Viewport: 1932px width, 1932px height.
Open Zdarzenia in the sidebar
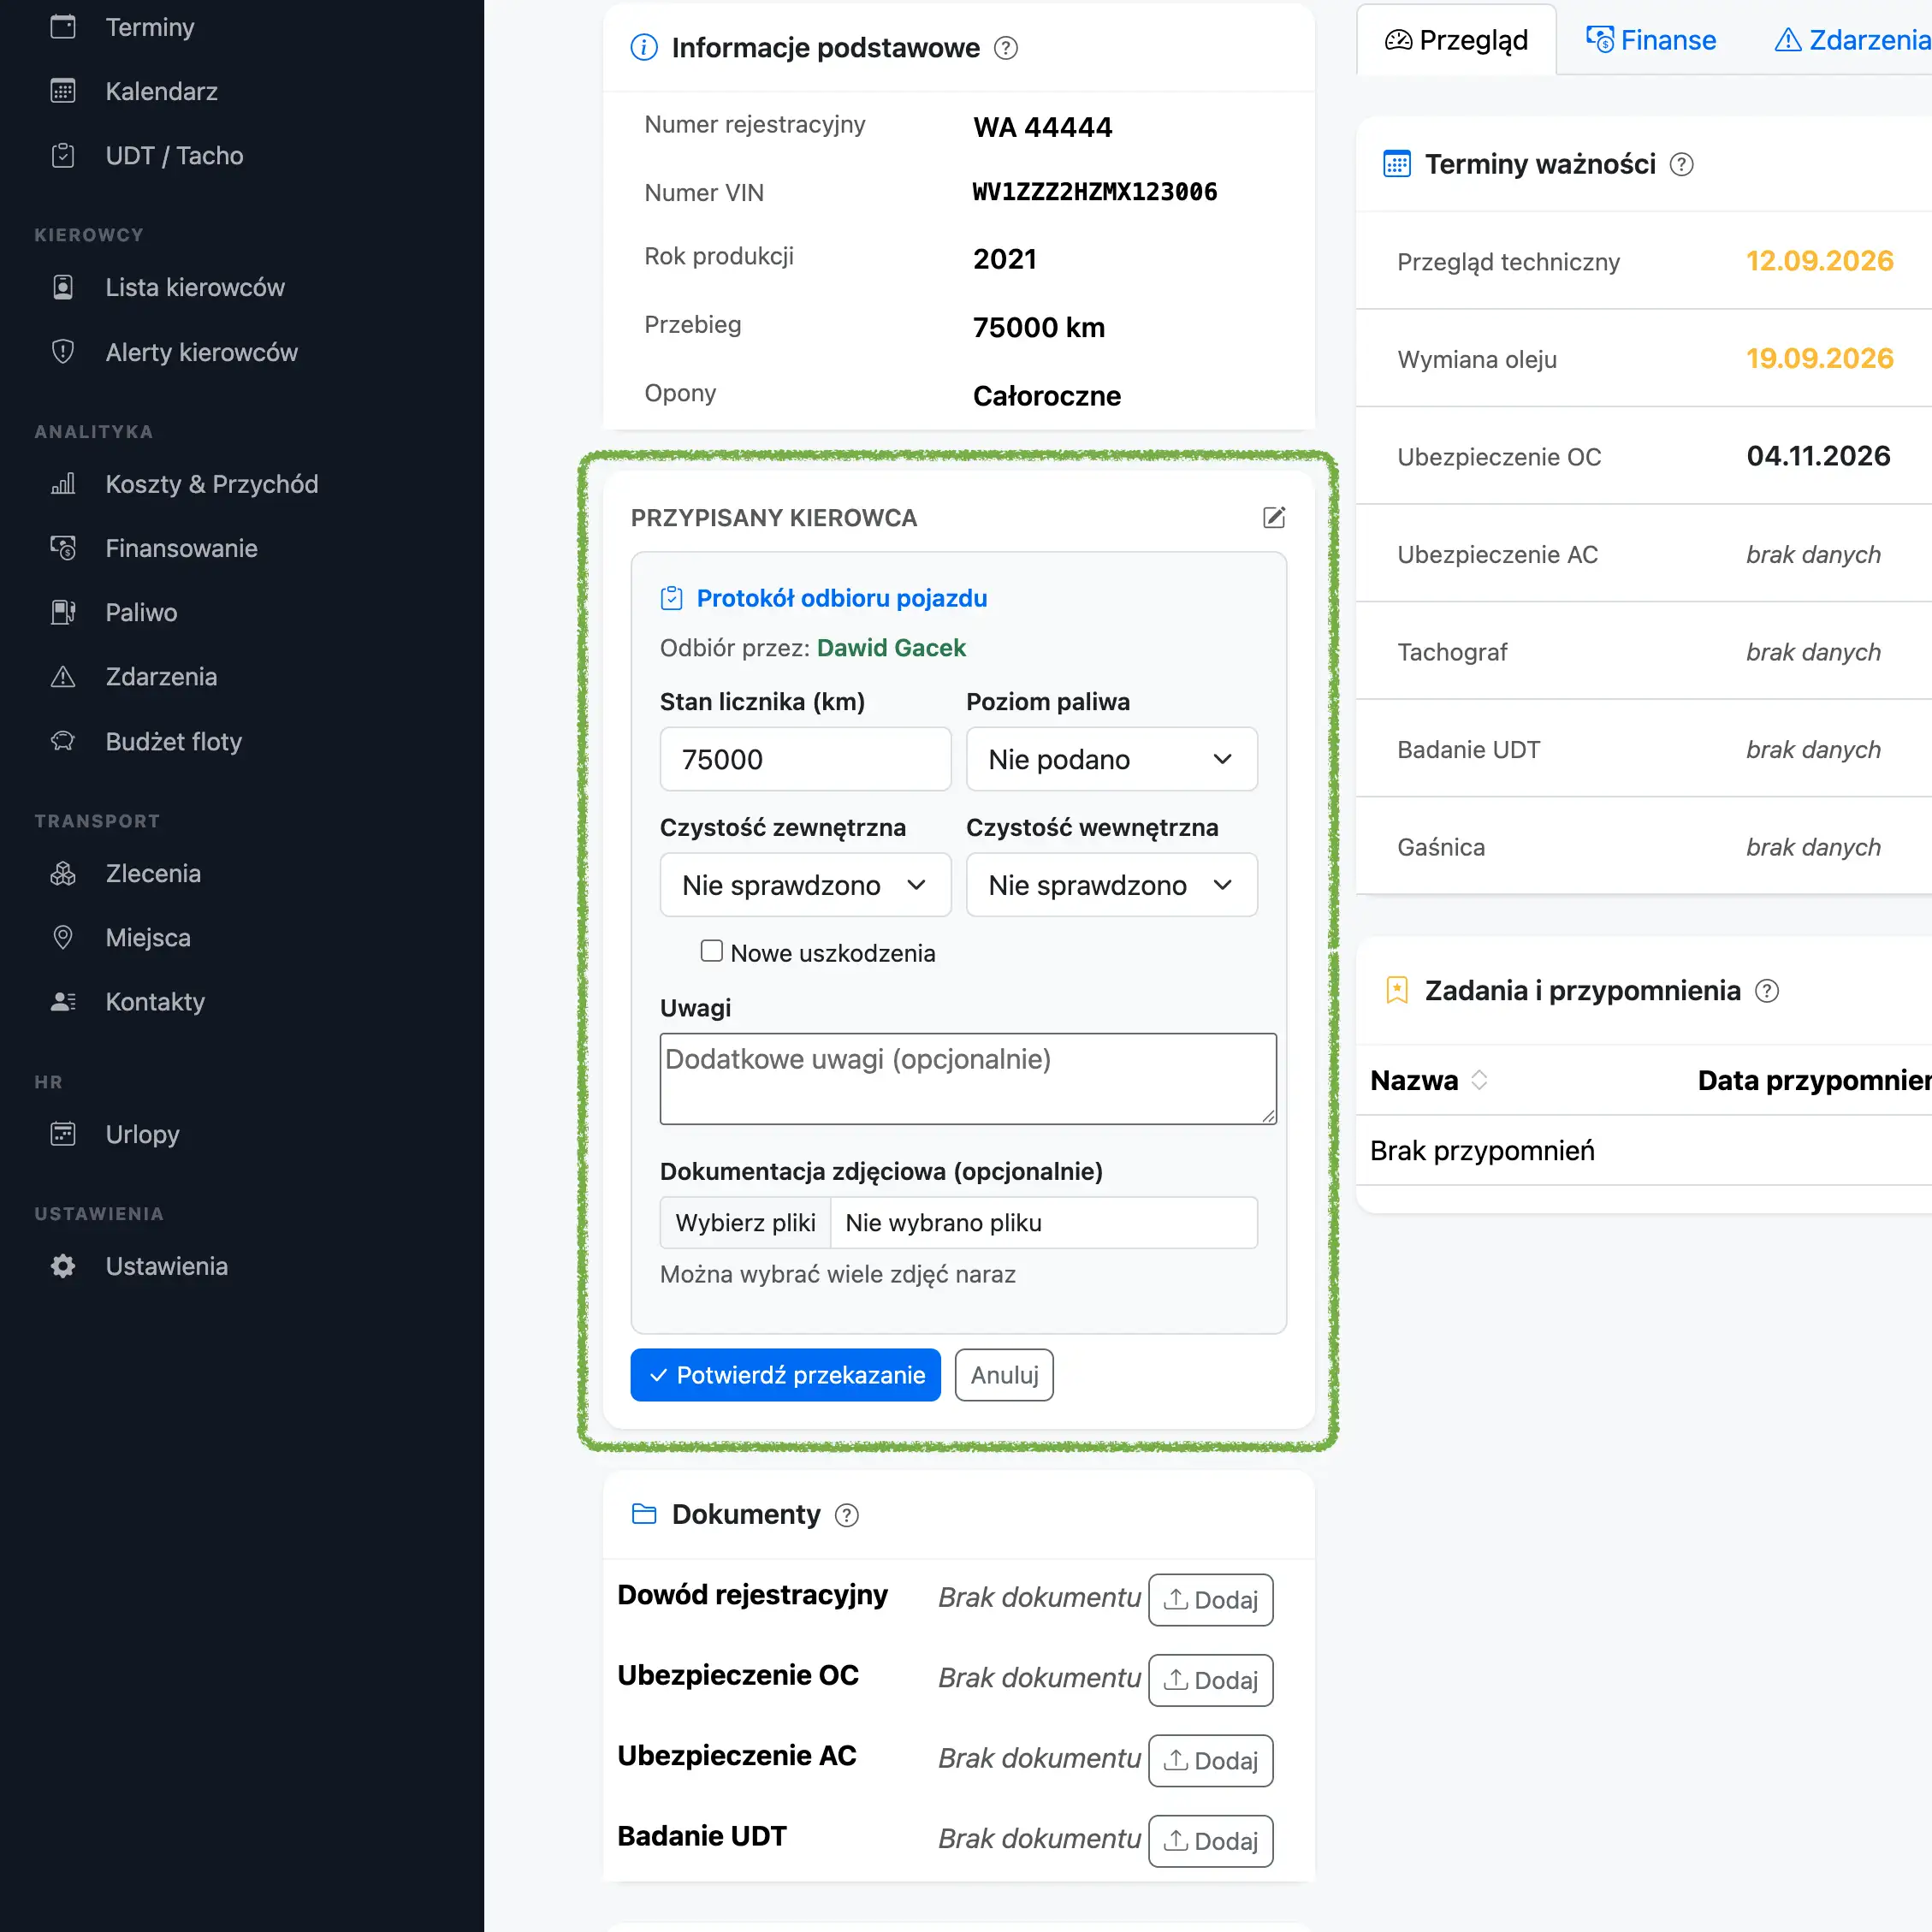161,676
